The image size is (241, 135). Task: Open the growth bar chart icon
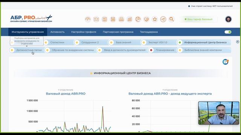[x=130, y=19]
